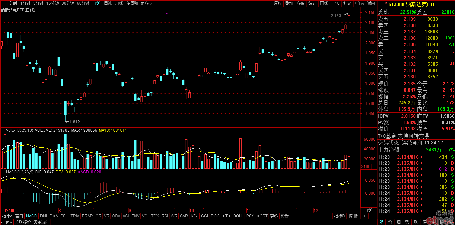Select the VR indicator
This screenshot has width=455, height=225.
coord(107,216)
